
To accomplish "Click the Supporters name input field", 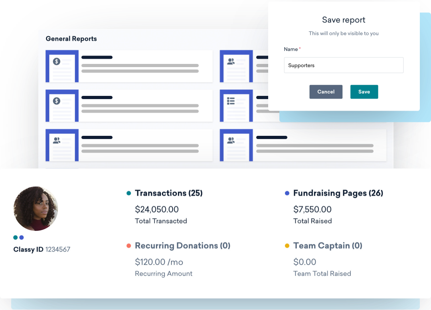I will click(x=343, y=65).
